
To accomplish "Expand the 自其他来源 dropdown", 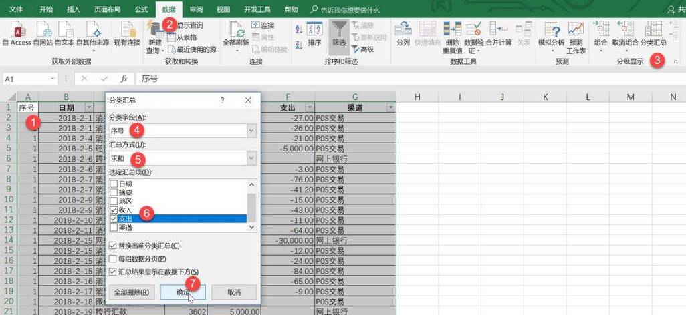I will (93, 50).
